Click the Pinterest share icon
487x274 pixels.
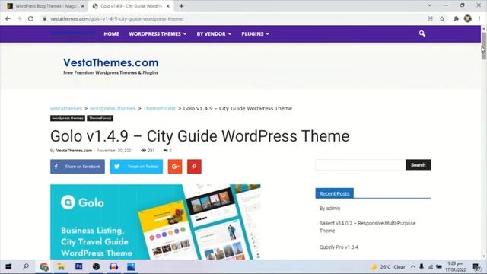pyautogui.click(x=195, y=167)
